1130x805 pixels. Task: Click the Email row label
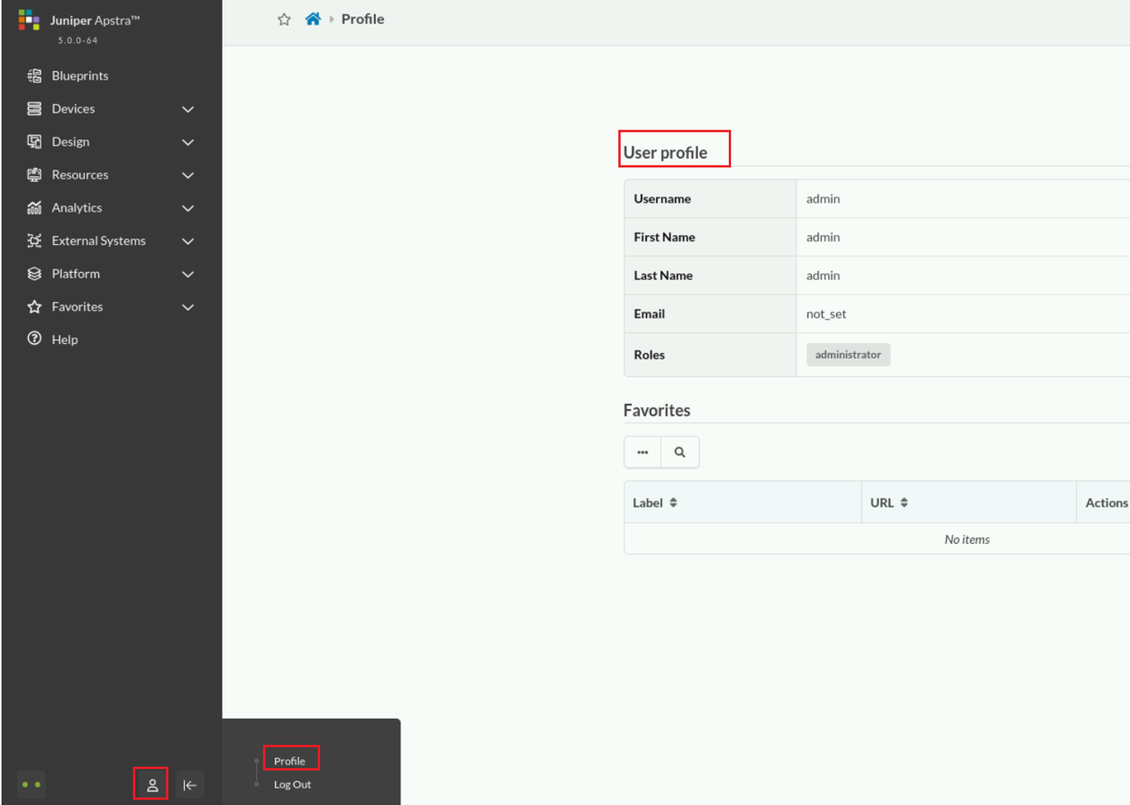[x=649, y=314]
